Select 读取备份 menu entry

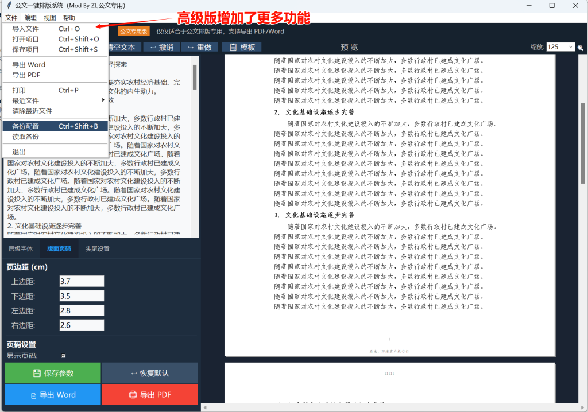coord(55,137)
